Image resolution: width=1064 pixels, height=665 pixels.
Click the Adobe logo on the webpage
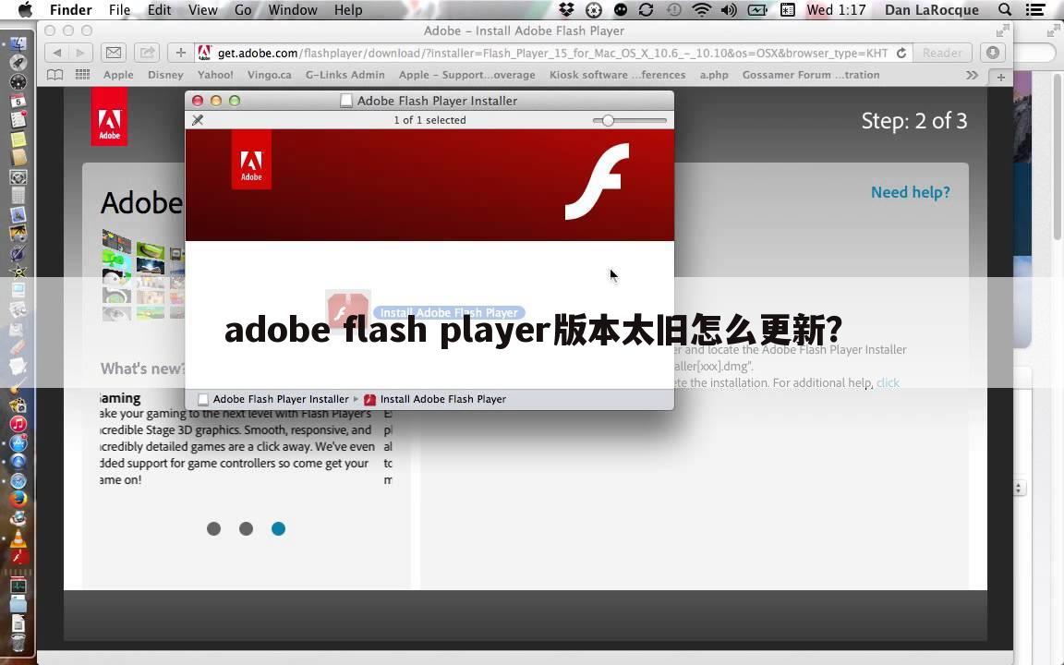(x=109, y=116)
